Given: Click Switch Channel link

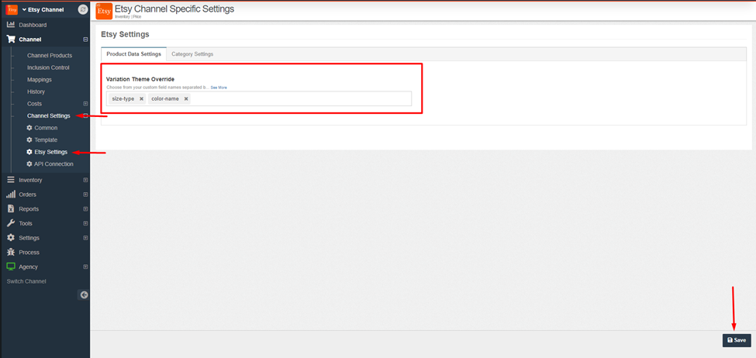Looking at the screenshot, I should [x=26, y=281].
